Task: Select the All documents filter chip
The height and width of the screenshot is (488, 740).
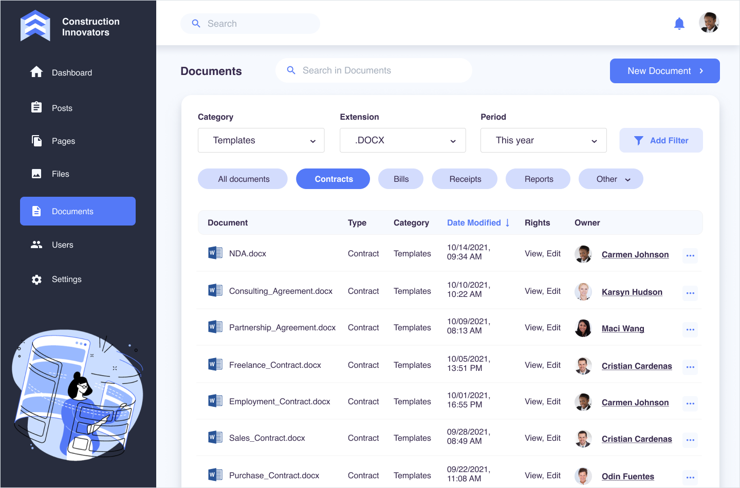Action: coord(243,179)
